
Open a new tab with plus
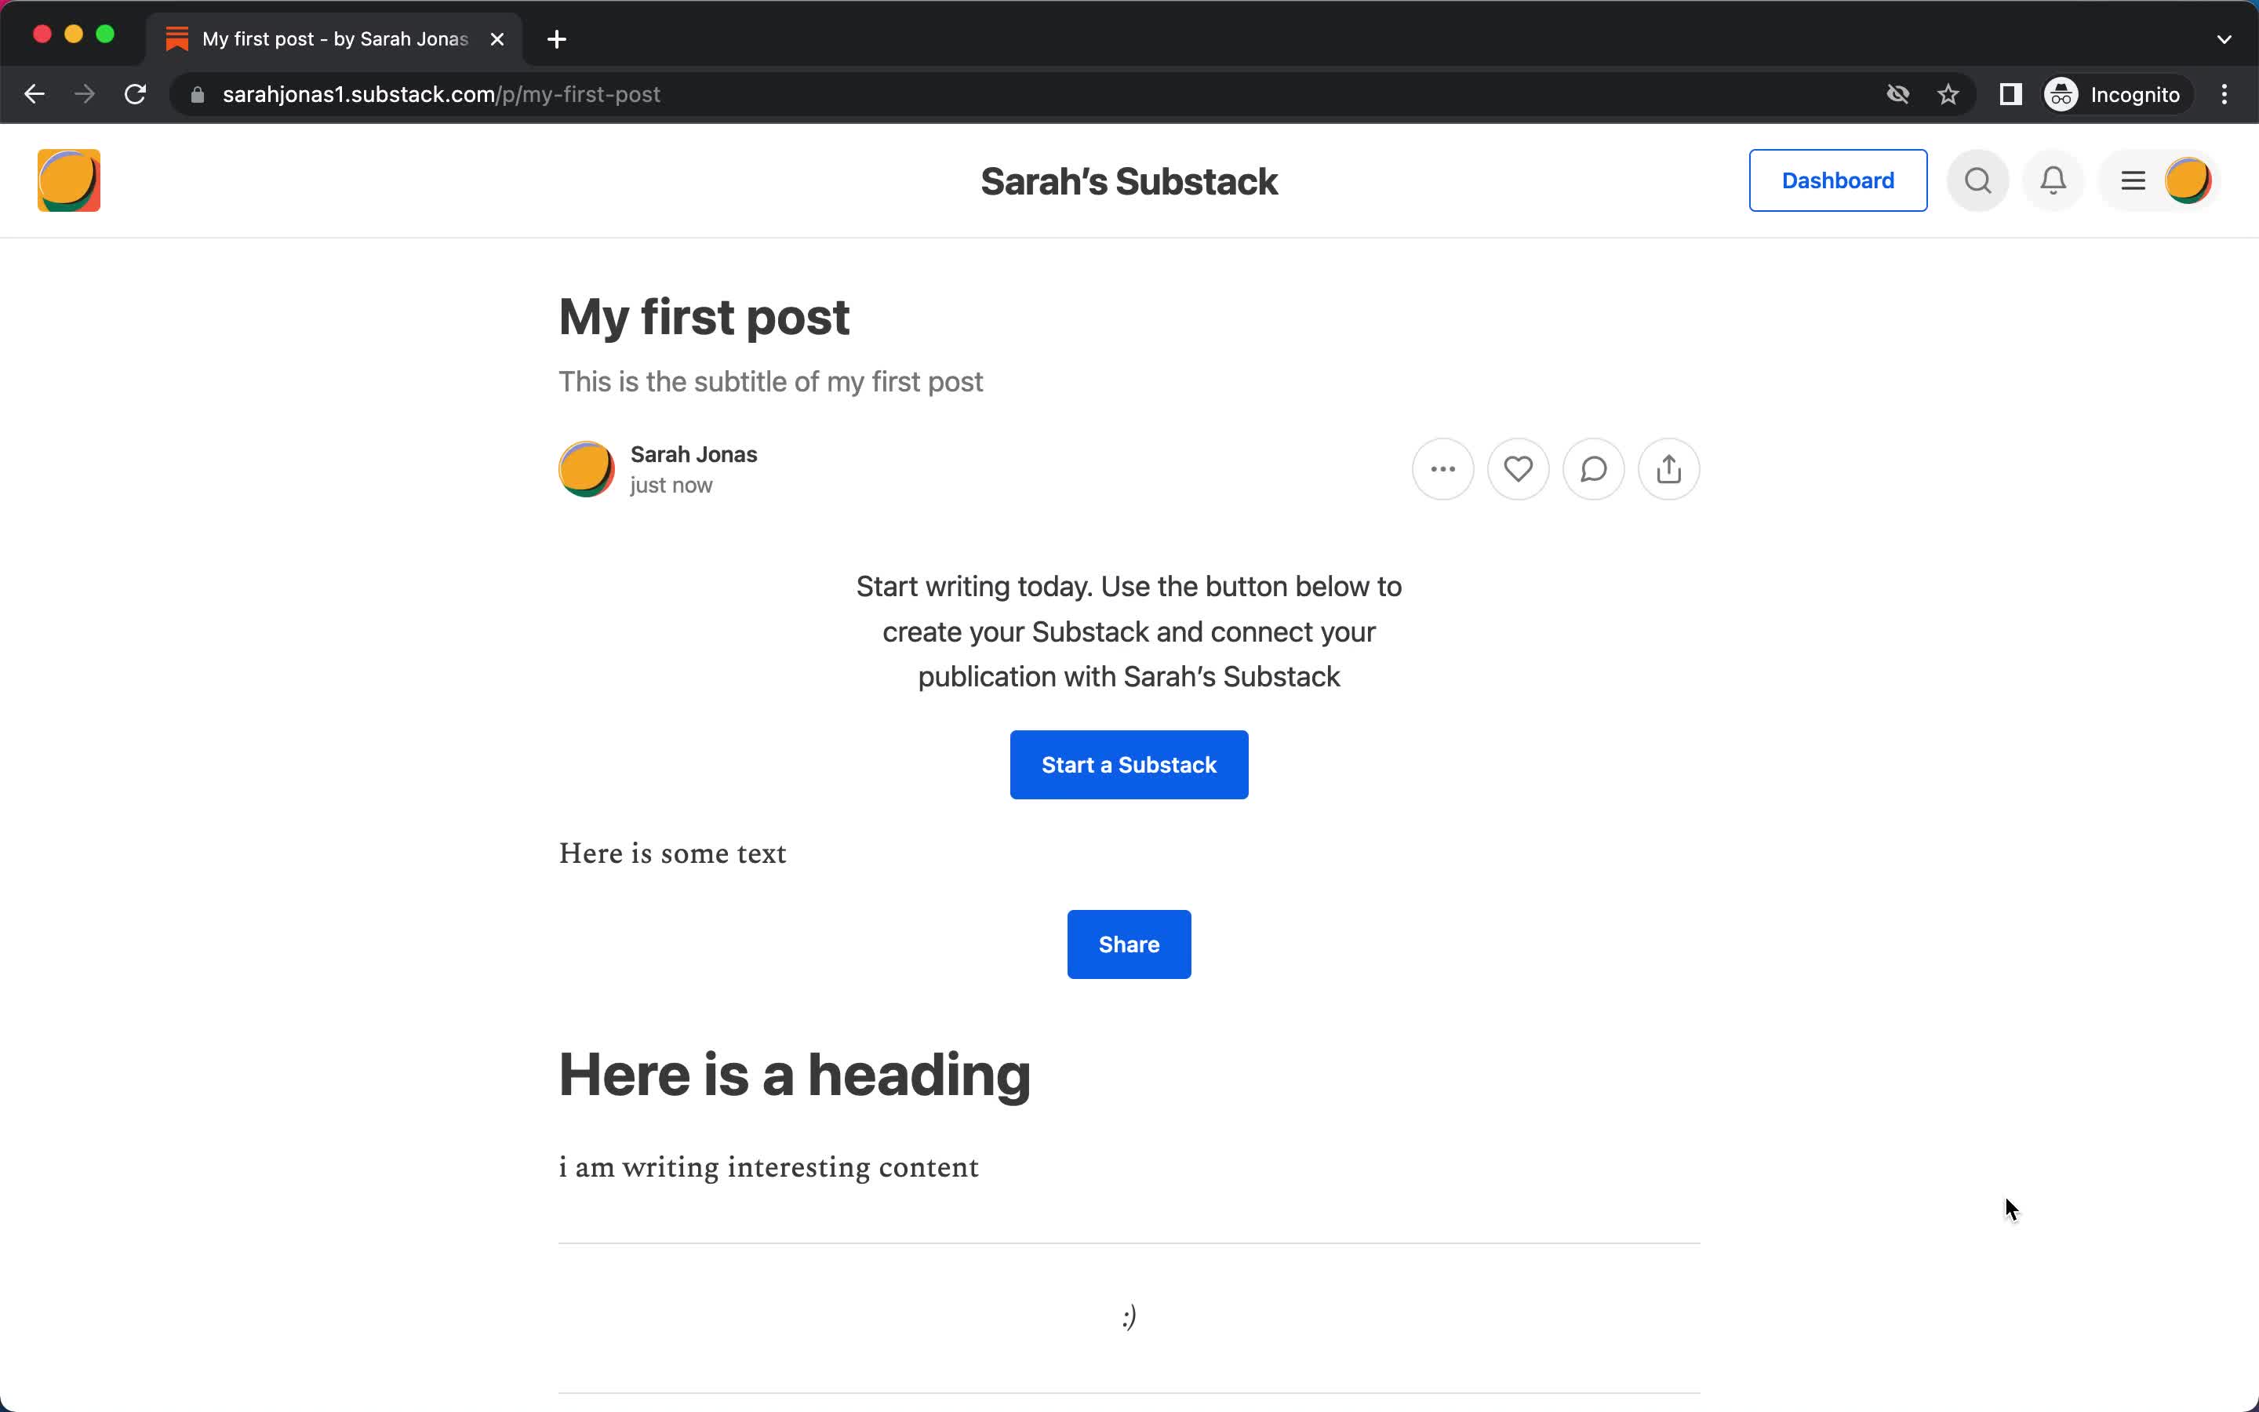tap(556, 39)
